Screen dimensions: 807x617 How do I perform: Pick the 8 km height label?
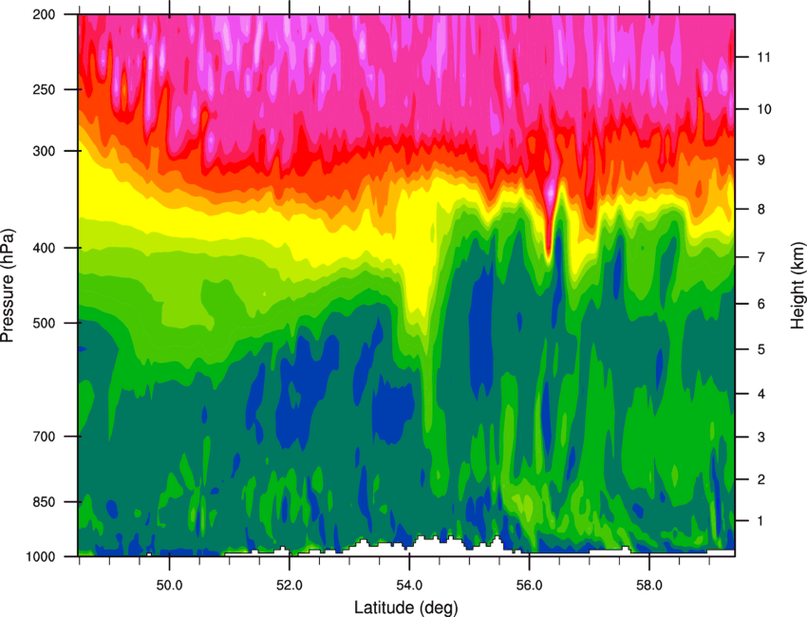tap(761, 209)
